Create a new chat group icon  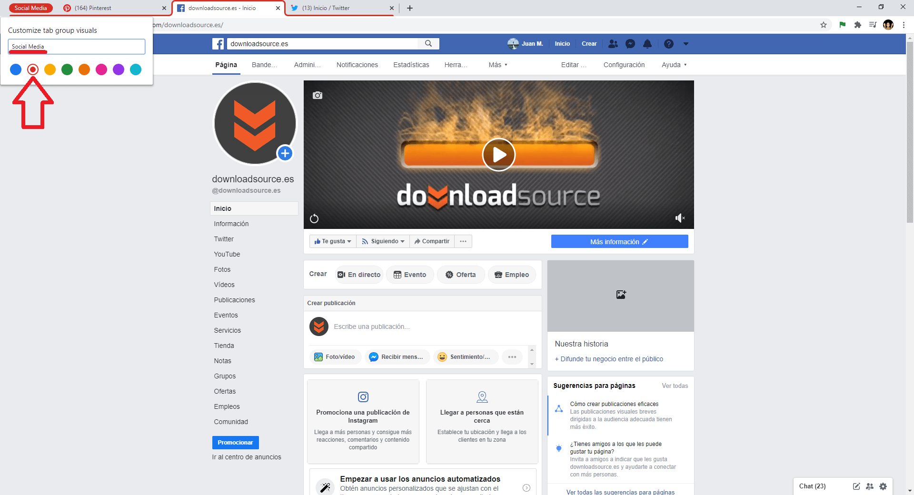coord(870,486)
